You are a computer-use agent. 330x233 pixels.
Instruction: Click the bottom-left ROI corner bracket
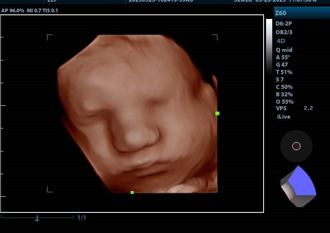[49, 189]
